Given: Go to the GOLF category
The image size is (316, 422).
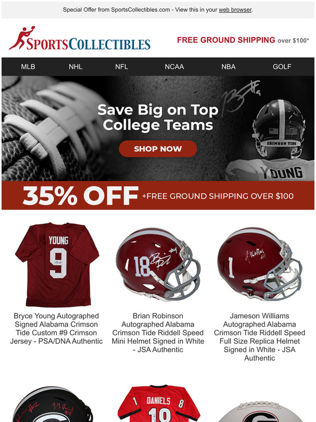Looking at the screenshot, I should click(282, 67).
